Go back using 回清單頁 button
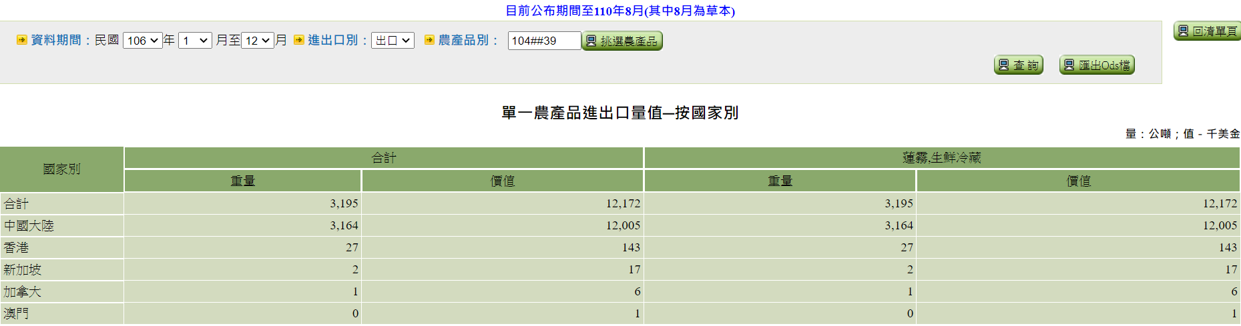 click(x=1207, y=31)
